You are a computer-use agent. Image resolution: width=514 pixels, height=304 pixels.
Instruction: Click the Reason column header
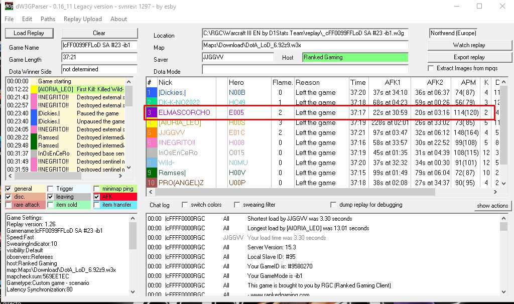click(x=321, y=83)
